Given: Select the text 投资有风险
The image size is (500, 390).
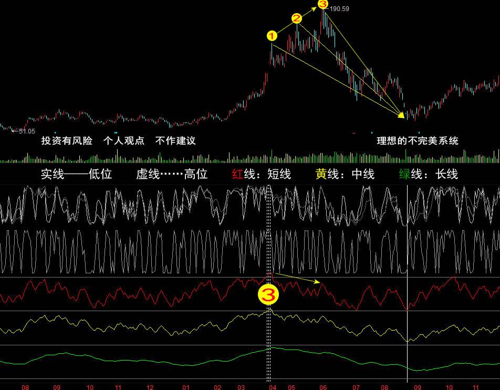Looking at the screenshot, I should click(x=67, y=140).
